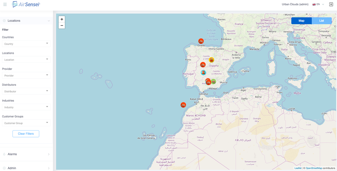Open the Provider dropdown

click(x=26, y=75)
